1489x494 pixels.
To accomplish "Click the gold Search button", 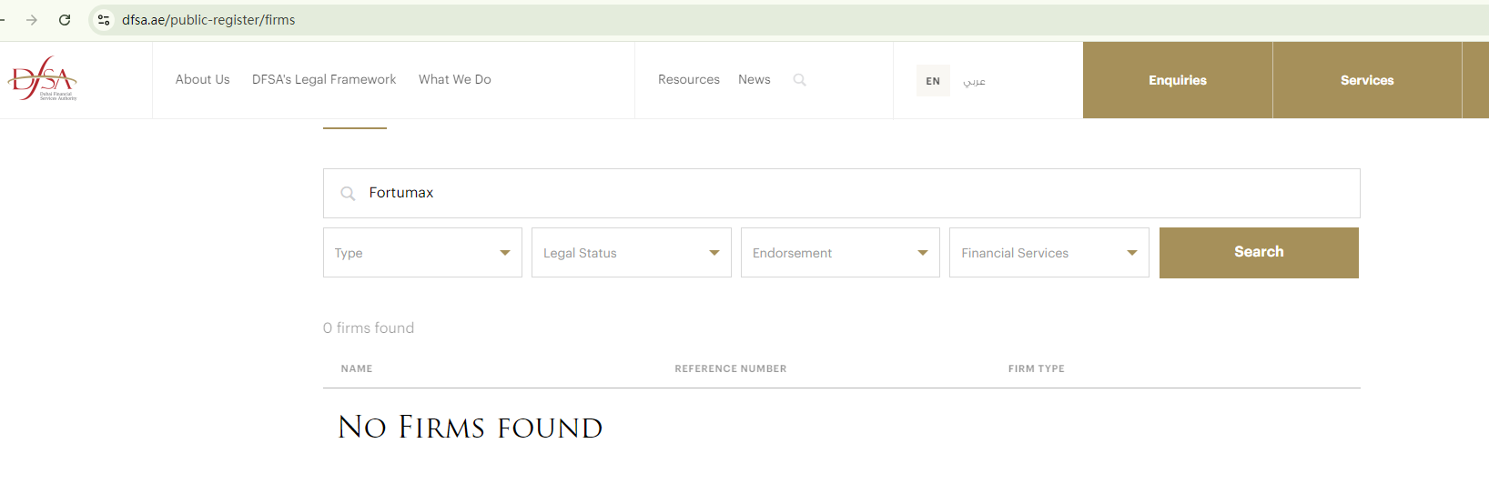I will [x=1259, y=253].
